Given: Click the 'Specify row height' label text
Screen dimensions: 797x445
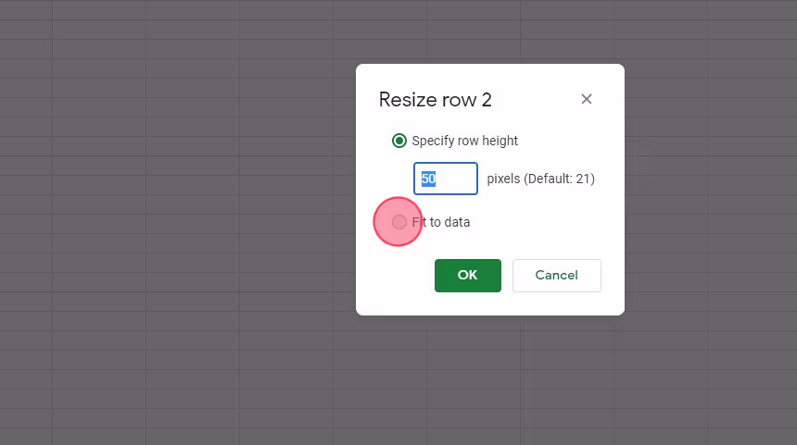Looking at the screenshot, I should click(464, 141).
